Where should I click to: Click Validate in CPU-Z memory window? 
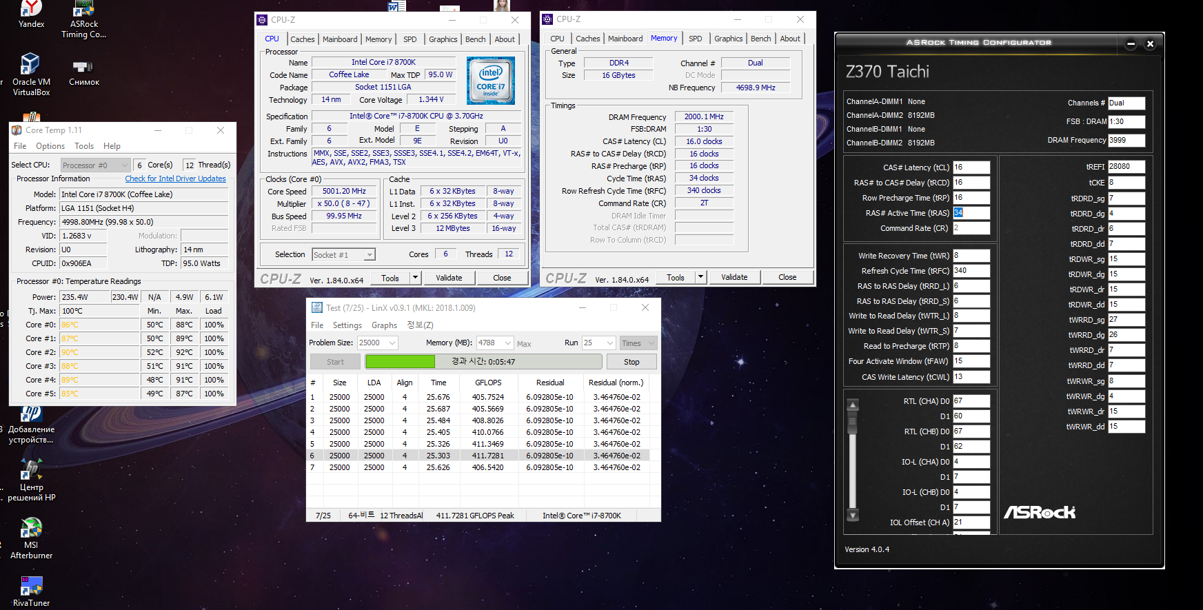click(x=734, y=277)
